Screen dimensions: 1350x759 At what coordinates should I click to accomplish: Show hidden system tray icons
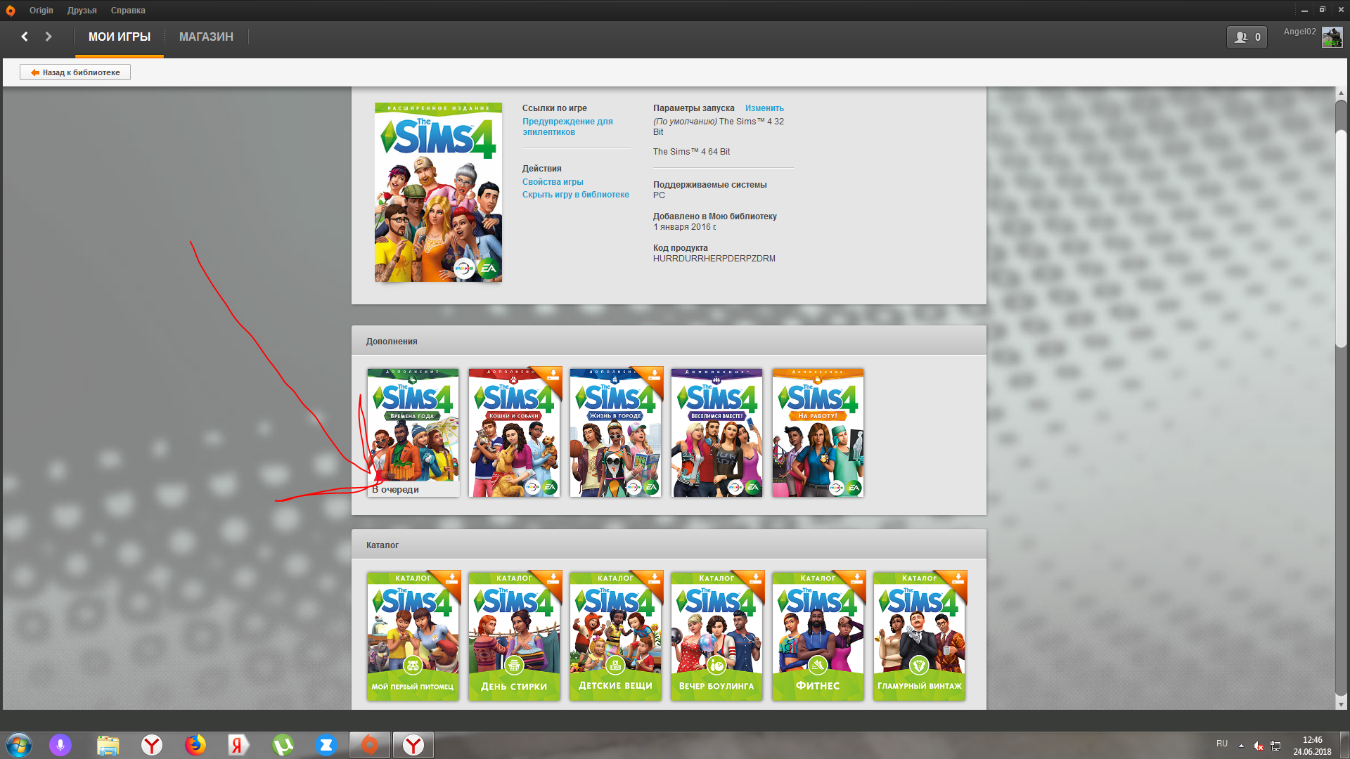(1241, 746)
